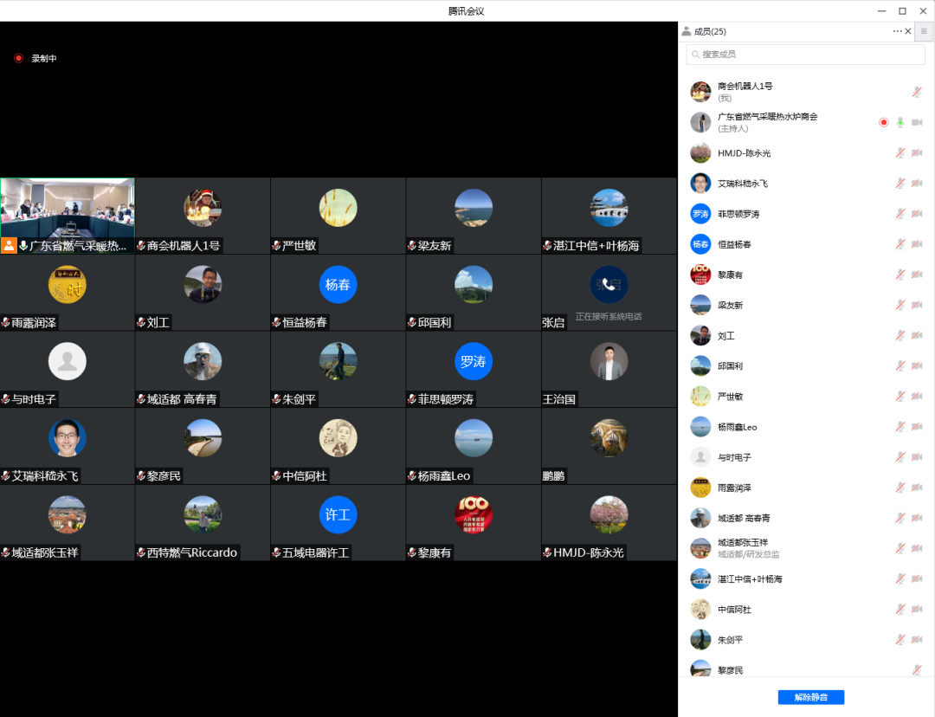Click the 正在接听系统电话 status text
This screenshot has width=935, height=717.
pos(609,316)
